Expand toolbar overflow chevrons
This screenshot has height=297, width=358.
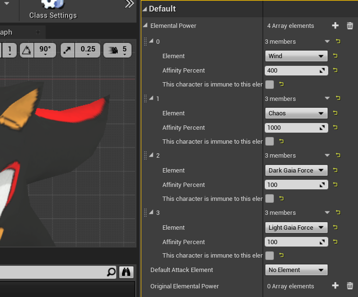(129, 4)
